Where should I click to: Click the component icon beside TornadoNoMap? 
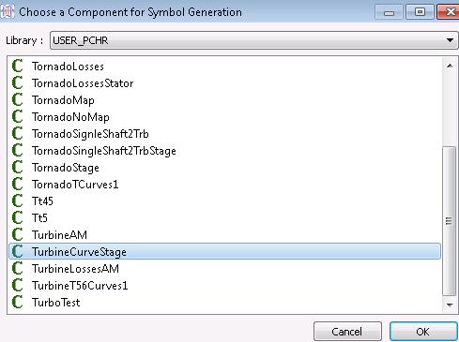17,117
